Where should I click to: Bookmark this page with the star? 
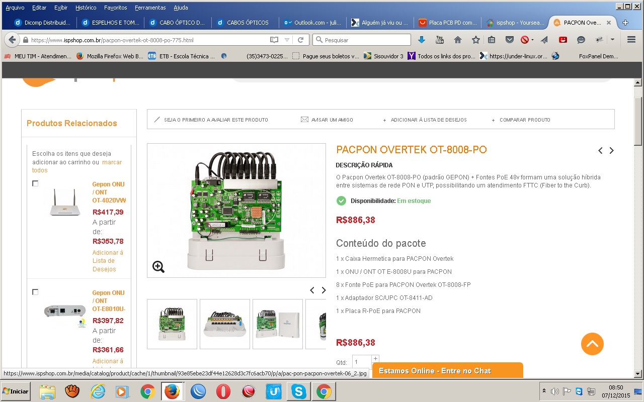coord(475,40)
